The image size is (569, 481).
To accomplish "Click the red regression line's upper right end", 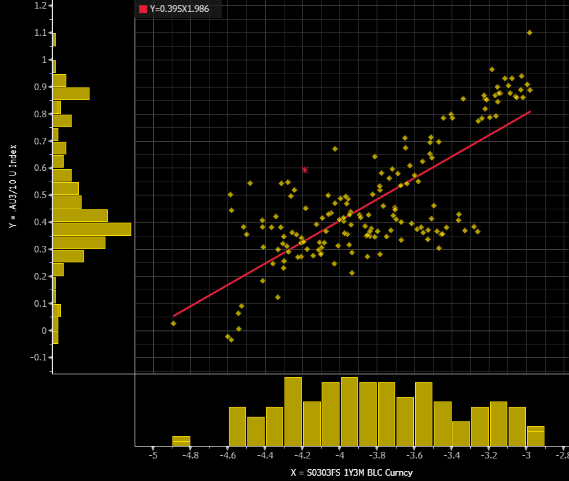I will (x=530, y=112).
